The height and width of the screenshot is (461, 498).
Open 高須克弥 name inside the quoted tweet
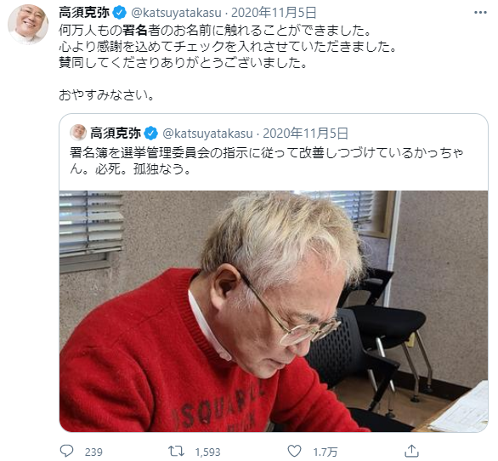point(116,134)
